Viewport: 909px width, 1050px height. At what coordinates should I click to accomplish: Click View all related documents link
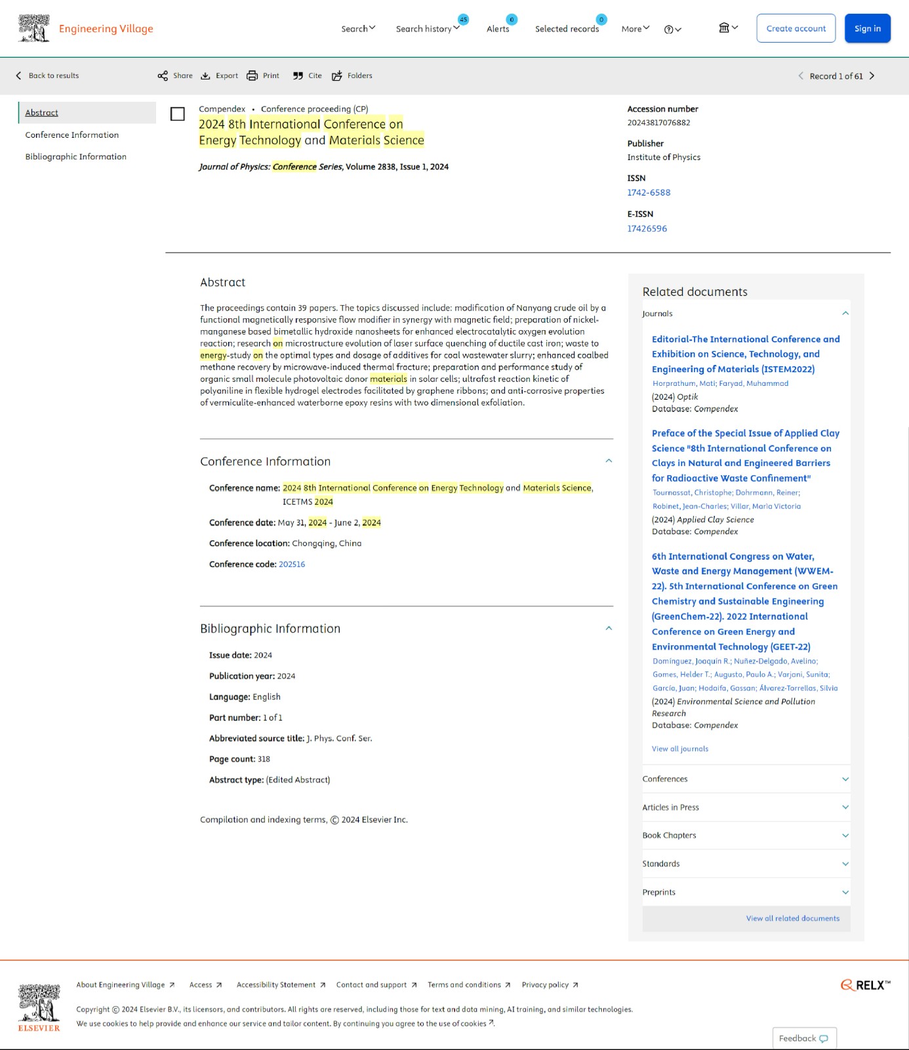(792, 918)
